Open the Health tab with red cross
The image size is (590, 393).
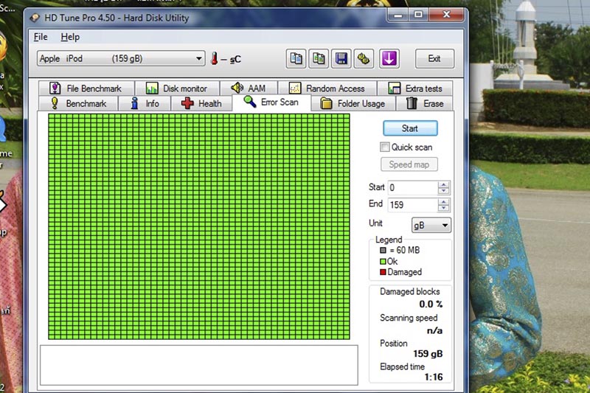(x=201, y=104)
